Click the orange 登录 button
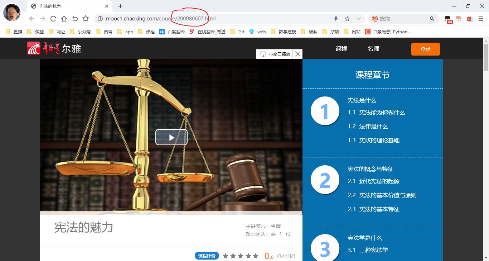Image resolution: width=489 pixels, height=261 pixels. pyautogui.click(x=425, y=49)
